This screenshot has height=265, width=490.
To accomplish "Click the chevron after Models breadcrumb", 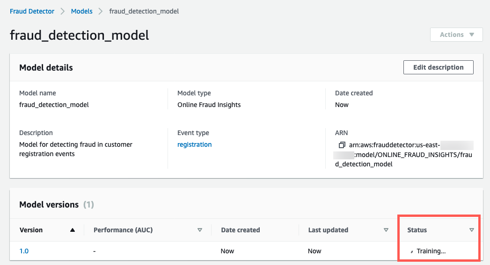I will (101, 11).
